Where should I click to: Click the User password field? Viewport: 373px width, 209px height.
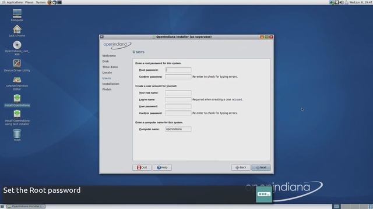click(x=178, y=106)
